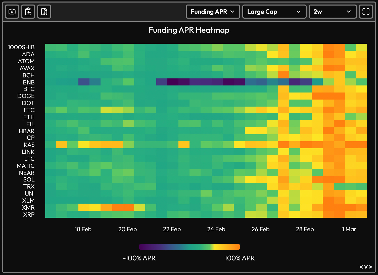Copy chart to clipboard icon

point(28,12)
